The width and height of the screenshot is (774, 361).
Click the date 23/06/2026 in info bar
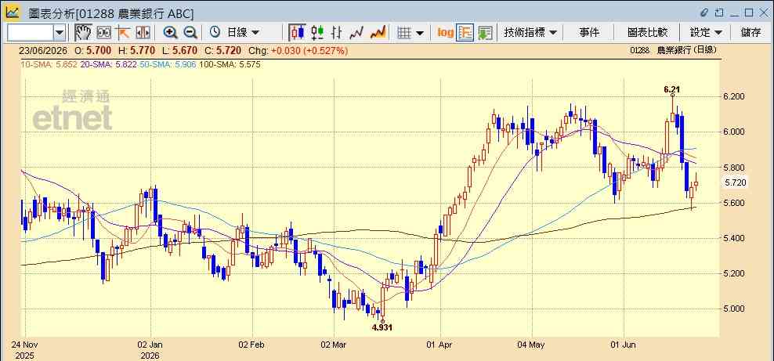[44, 51]
